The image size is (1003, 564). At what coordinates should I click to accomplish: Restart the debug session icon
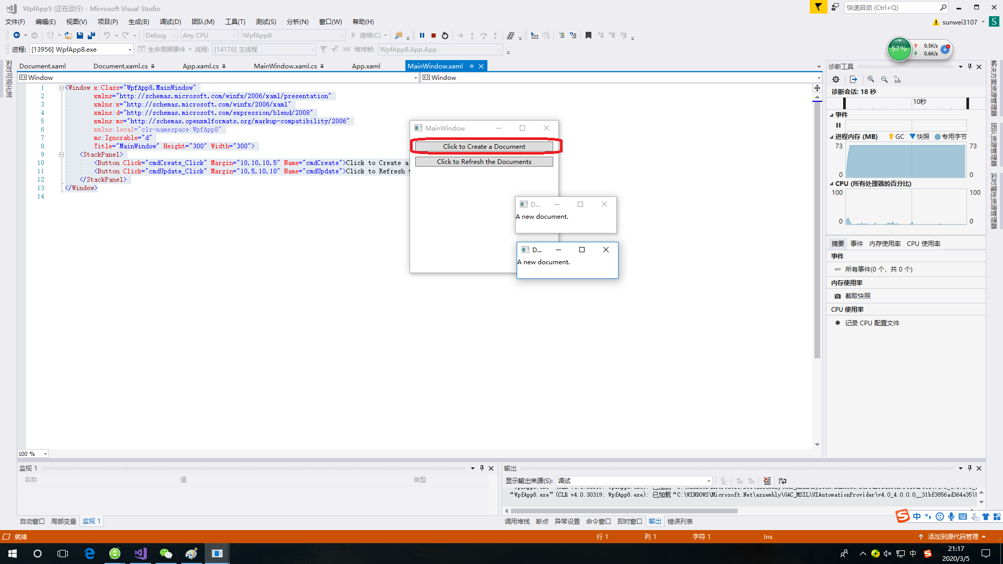pos(445,36)
